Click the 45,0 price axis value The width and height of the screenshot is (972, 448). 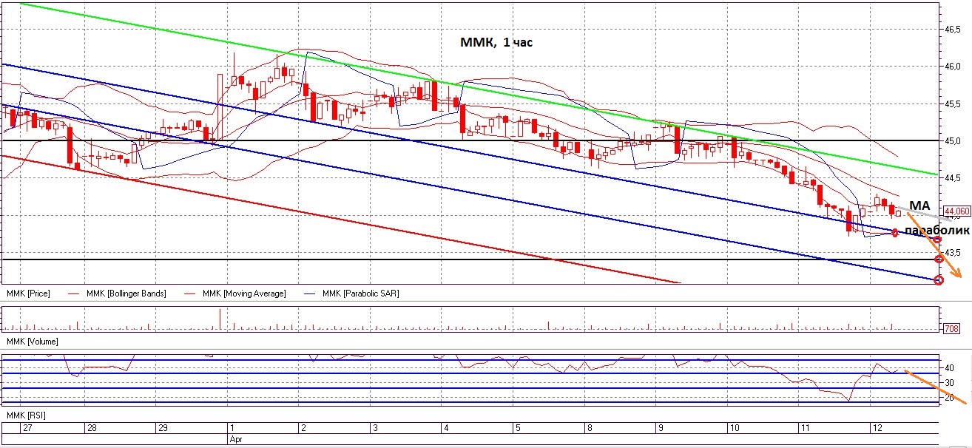coord(953,140)
